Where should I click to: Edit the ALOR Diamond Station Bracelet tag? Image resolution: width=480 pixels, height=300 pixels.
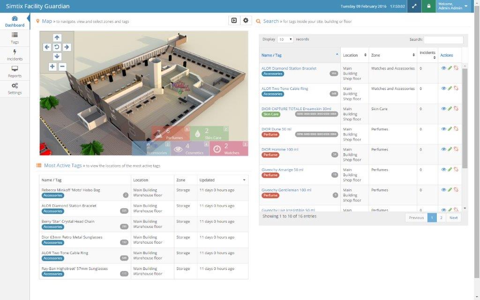450,68
